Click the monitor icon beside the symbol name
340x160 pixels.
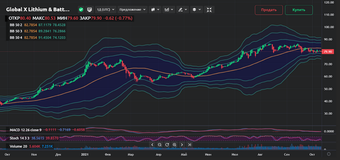[90, 9]
